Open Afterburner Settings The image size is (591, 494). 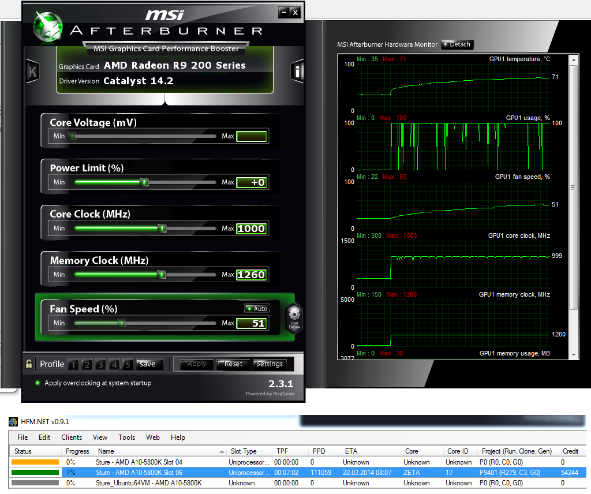click(270, 364)
